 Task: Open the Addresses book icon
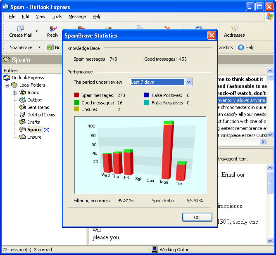tap(234, 28)
